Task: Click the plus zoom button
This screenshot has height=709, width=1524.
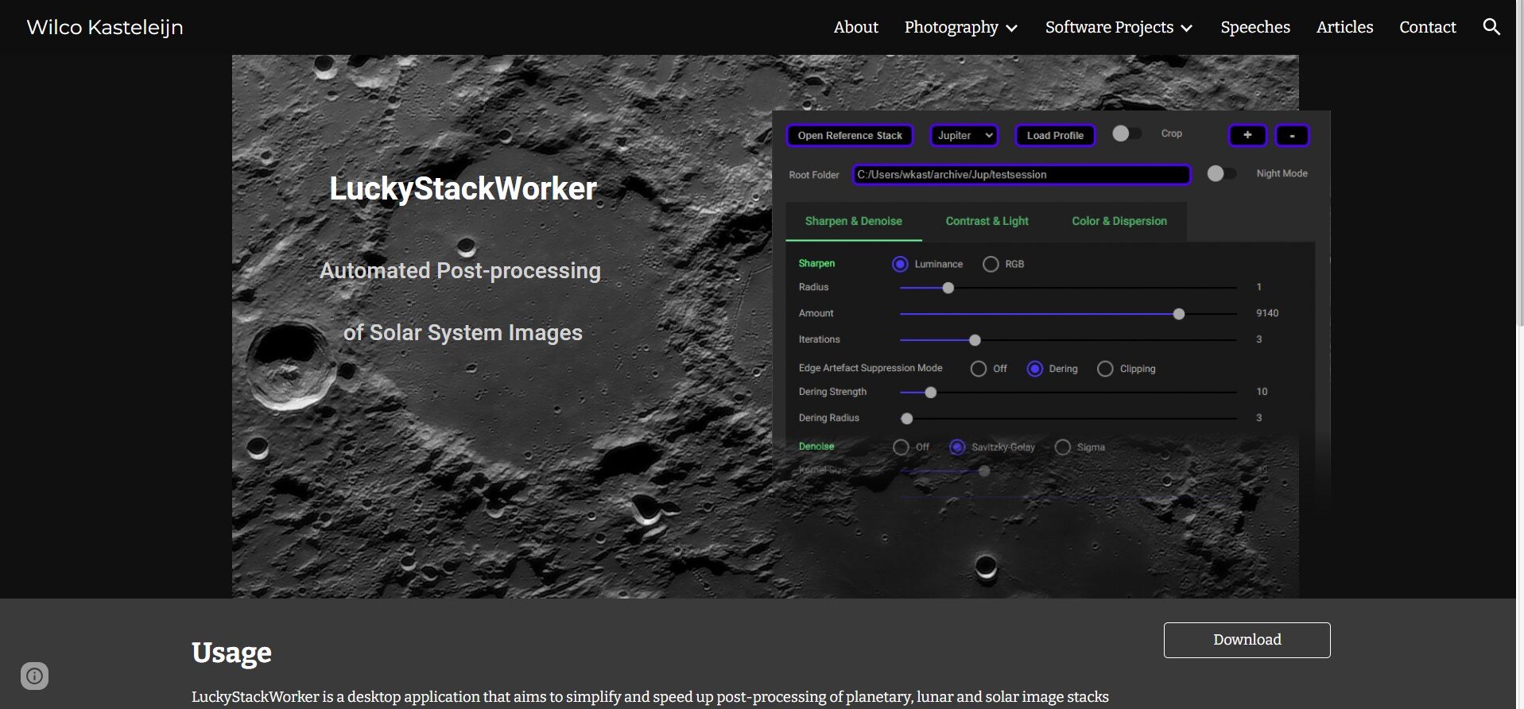Action: click(1247, 135)
